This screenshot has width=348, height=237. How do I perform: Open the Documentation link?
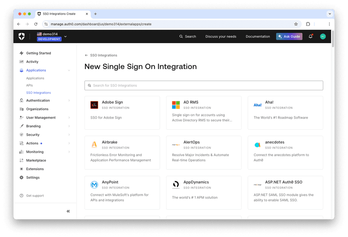click(258, 36)
